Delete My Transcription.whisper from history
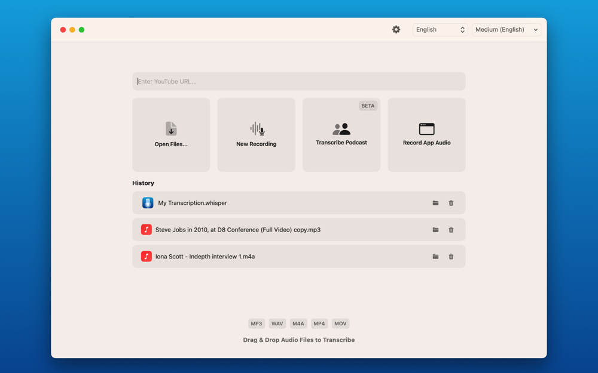Image resolution: width=598 pixels, height=373 pixels. (x=451, y=203)
